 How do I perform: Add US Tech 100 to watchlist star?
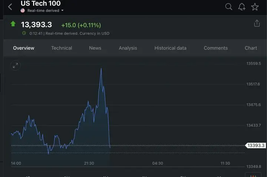coord(255,7)
